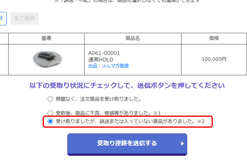Click the ※1 note marker
The height and width of the screenshot is (164, 247).
coord(157,113)
